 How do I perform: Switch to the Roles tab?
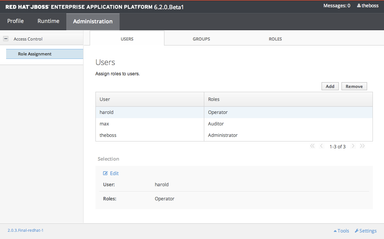(x=275, y=39)
